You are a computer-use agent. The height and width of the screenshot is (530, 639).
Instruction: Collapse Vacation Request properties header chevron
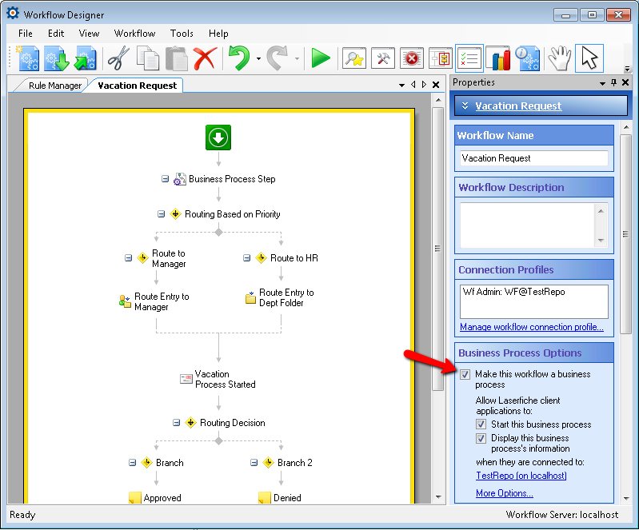pos(465,106)
